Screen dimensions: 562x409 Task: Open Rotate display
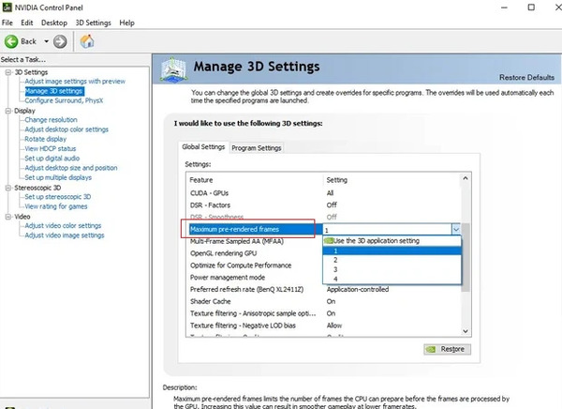click(46, 139)
